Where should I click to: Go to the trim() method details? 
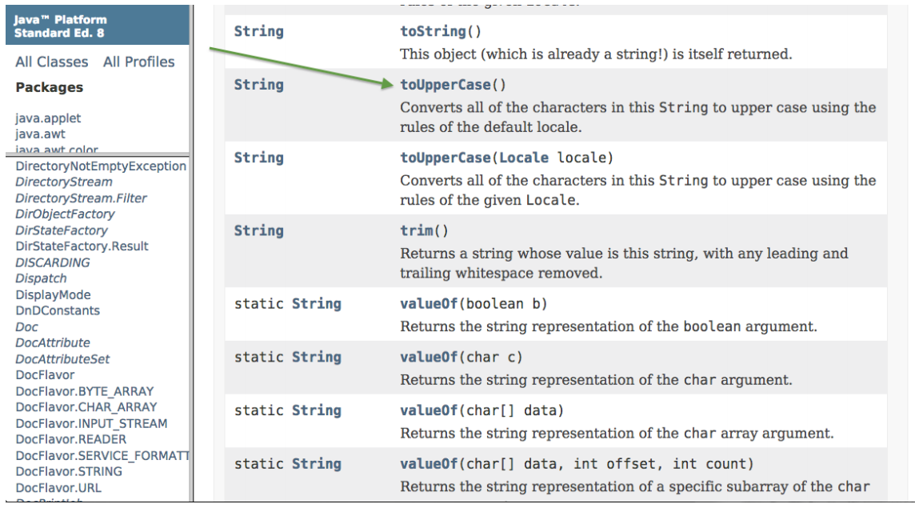[x=416, y=230]
